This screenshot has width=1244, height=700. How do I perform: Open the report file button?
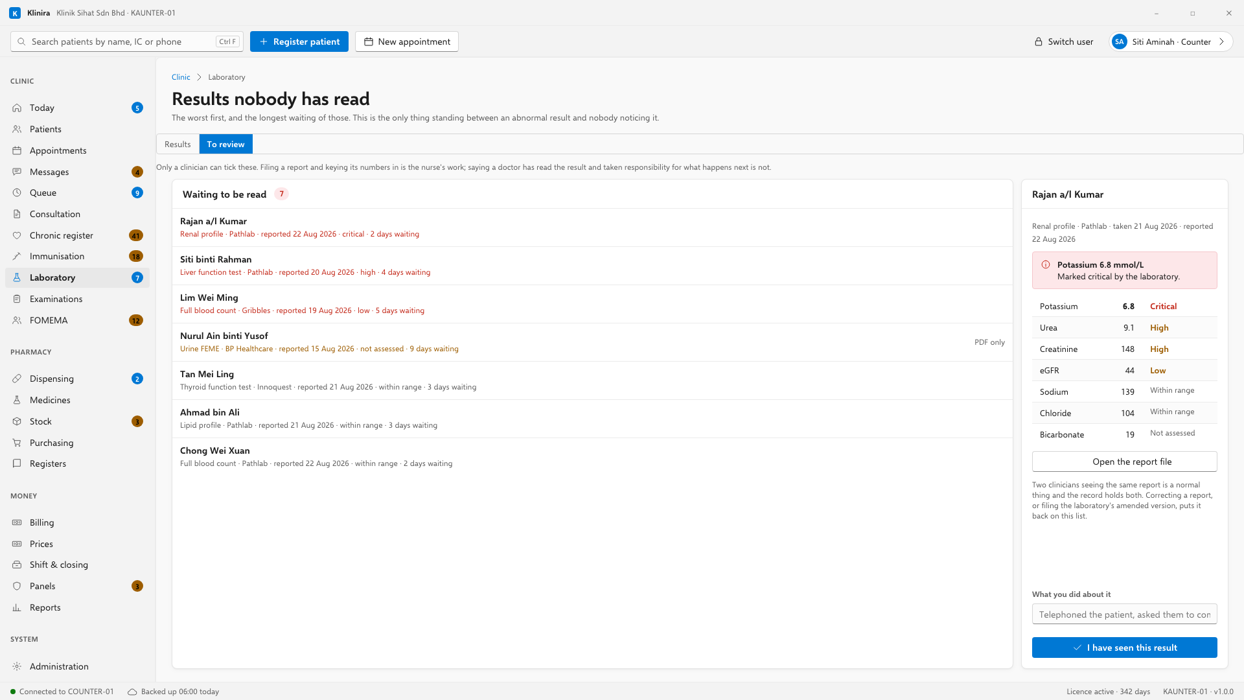1124,461
